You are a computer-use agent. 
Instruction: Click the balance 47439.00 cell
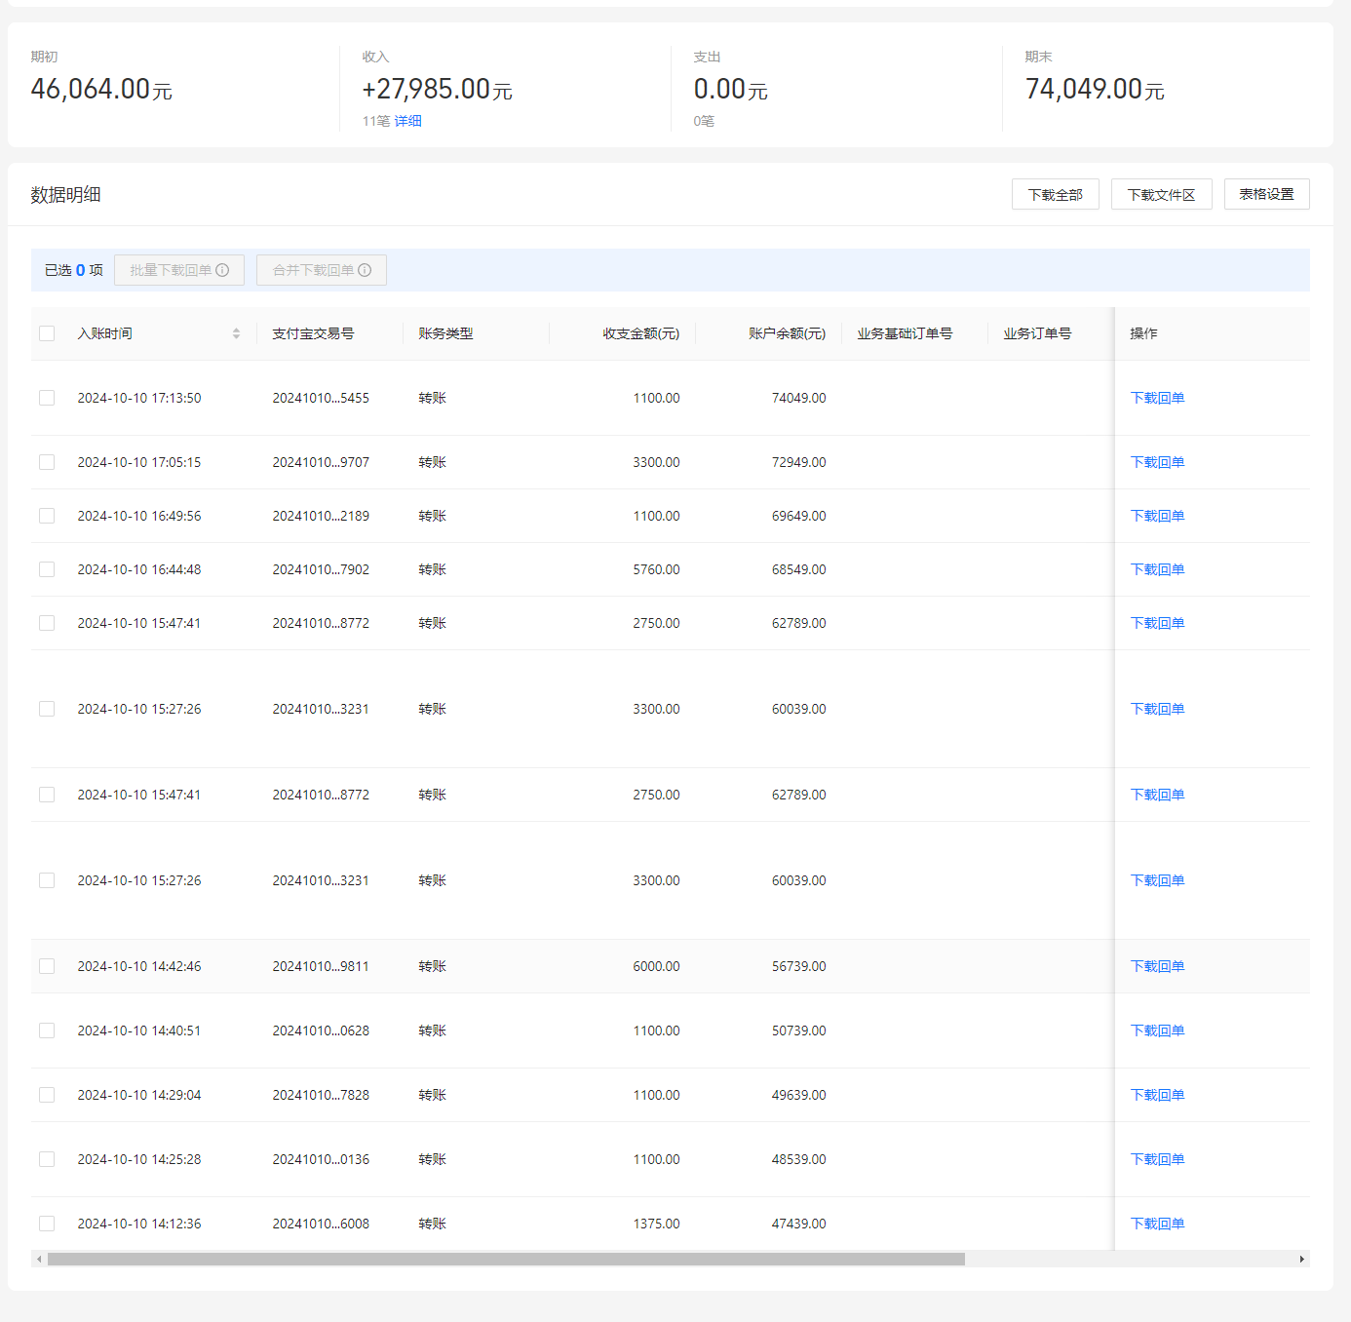point(798,1224)
